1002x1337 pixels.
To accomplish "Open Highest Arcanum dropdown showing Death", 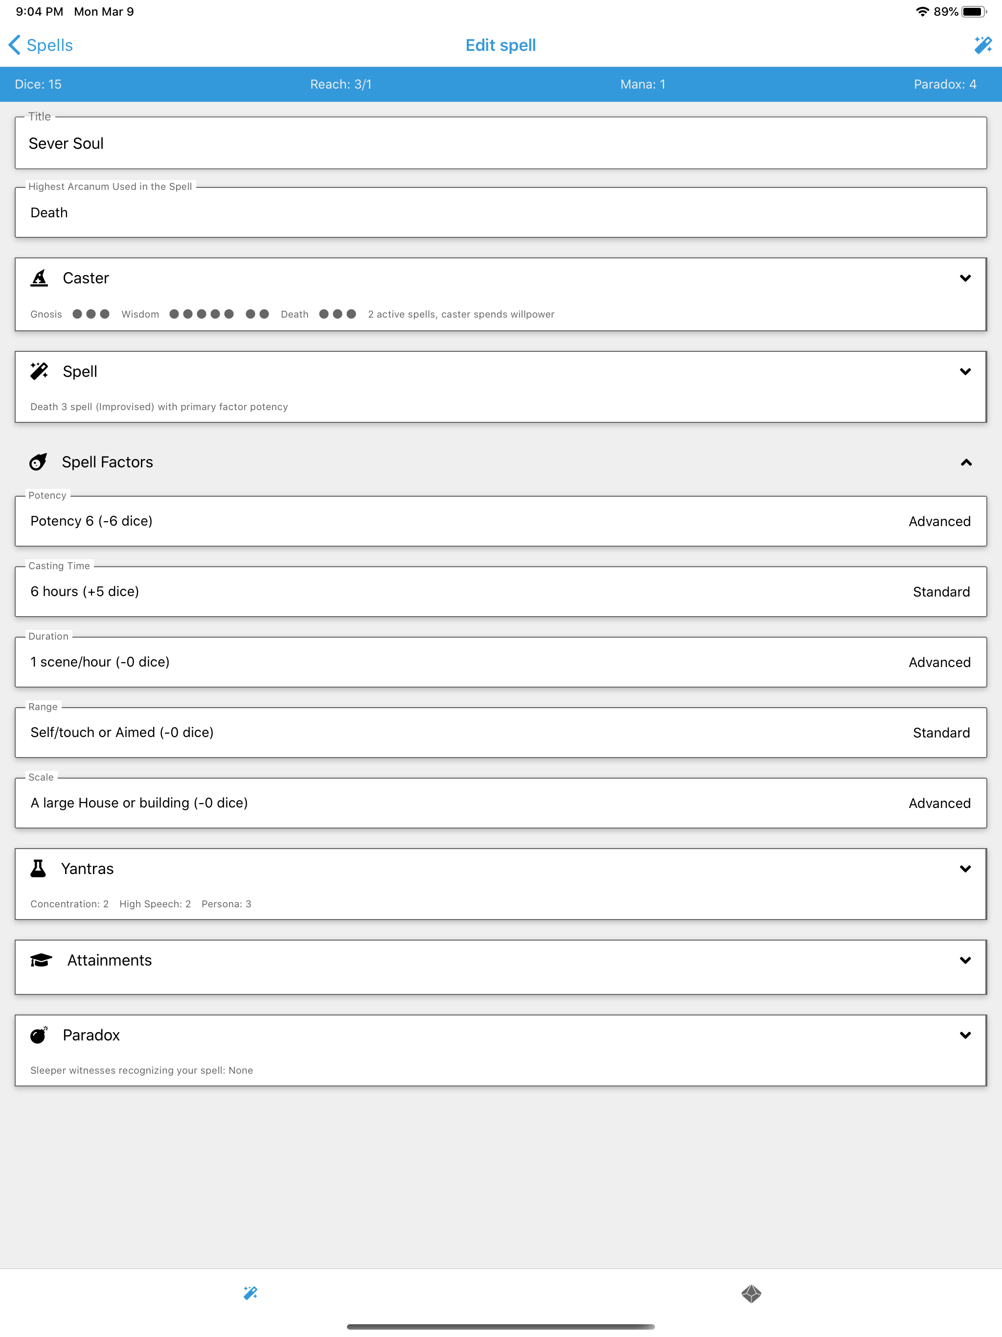I will (501, 212).
